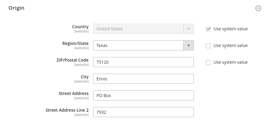Click the ZIP/Postal Code field with 75120
This screenshot has height=125, width=273.
tap(143, 62)
